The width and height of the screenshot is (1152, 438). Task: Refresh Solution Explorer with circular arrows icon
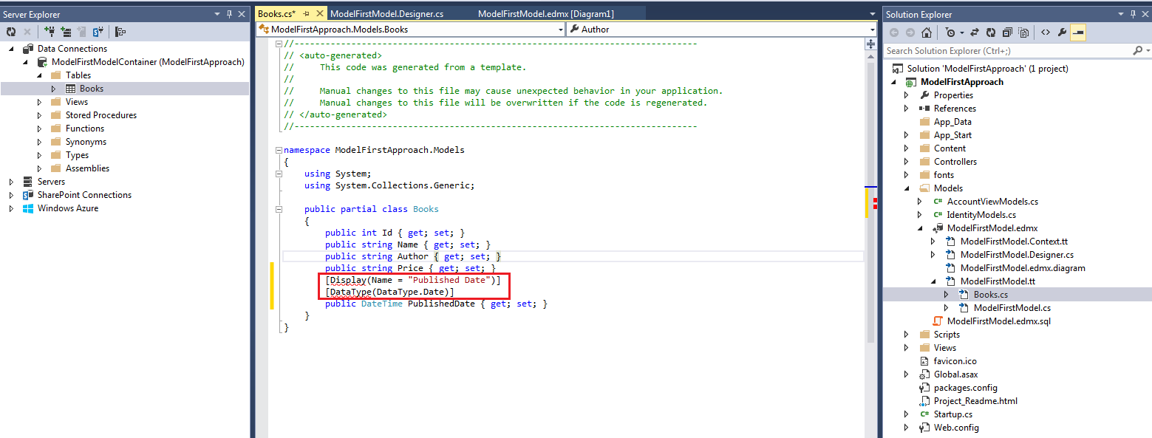[x=990, y=32]
